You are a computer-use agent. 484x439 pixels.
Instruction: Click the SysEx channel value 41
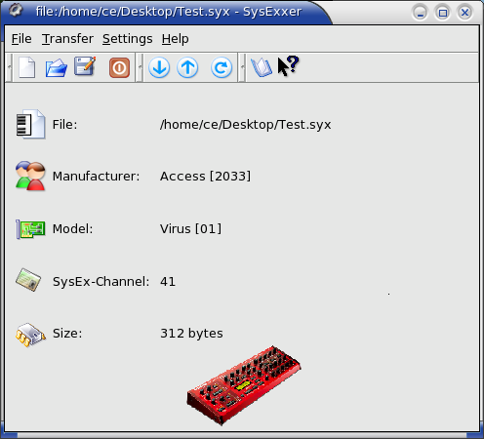[168, 282]
